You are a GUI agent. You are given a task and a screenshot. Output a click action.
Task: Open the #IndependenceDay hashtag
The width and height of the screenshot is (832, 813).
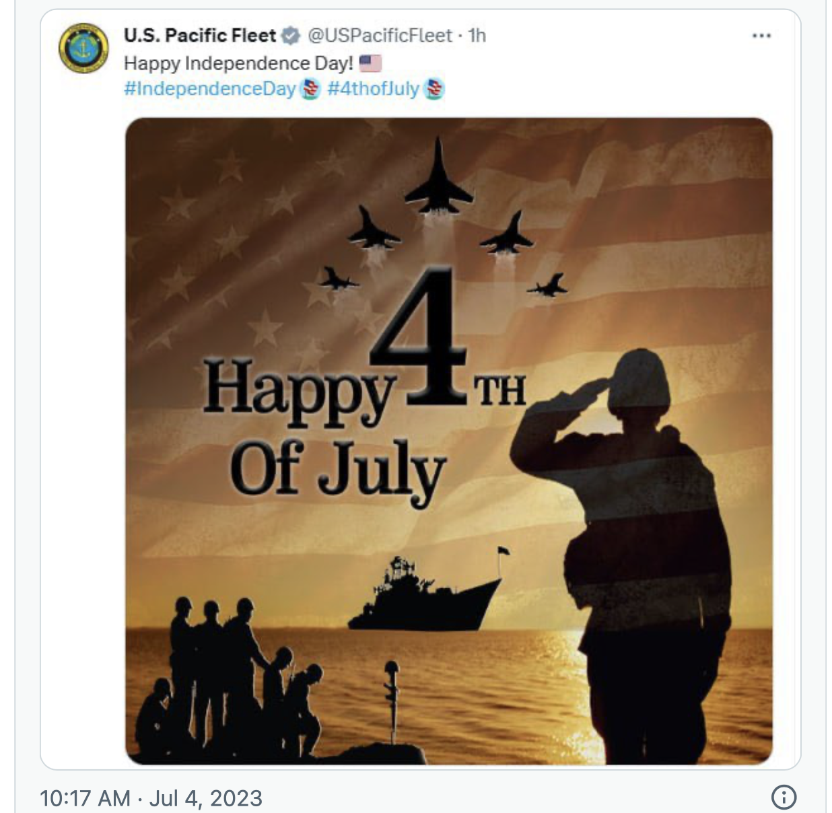click(x=210, y=89)
